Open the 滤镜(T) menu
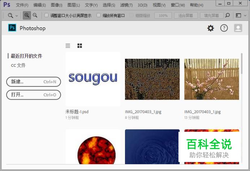Viewport: 250px width, 171px height. pos(126,5)
